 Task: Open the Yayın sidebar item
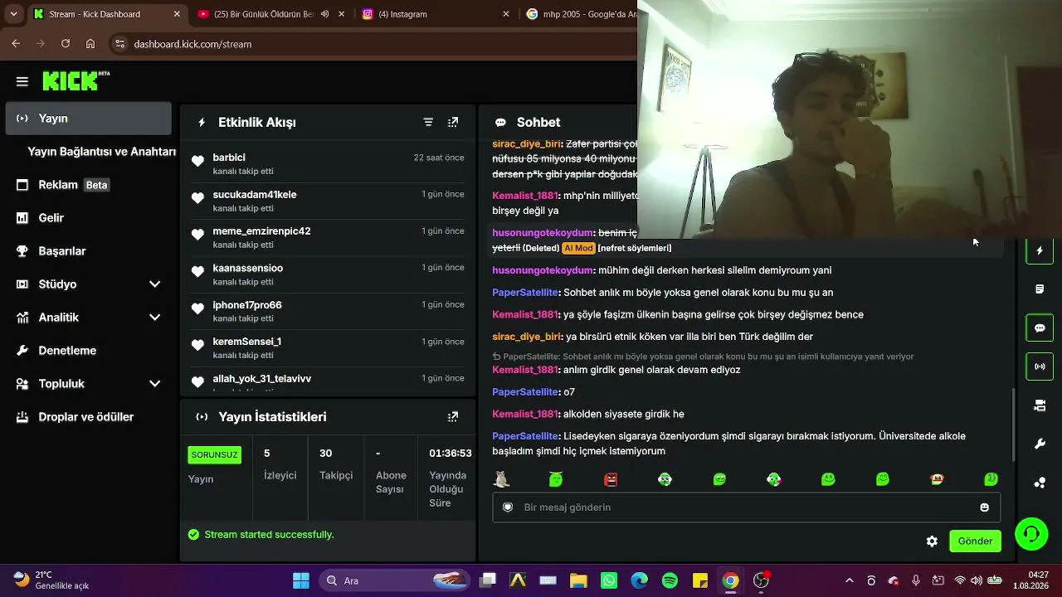[88, 119]
